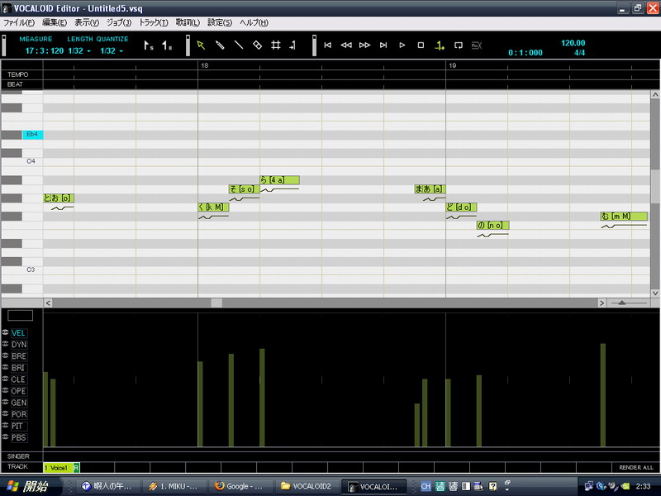The width and height of the screenshot is (661, 496).
Task: Switch to VOCALOID2 folder in taskbar
Action: (307, 486)
